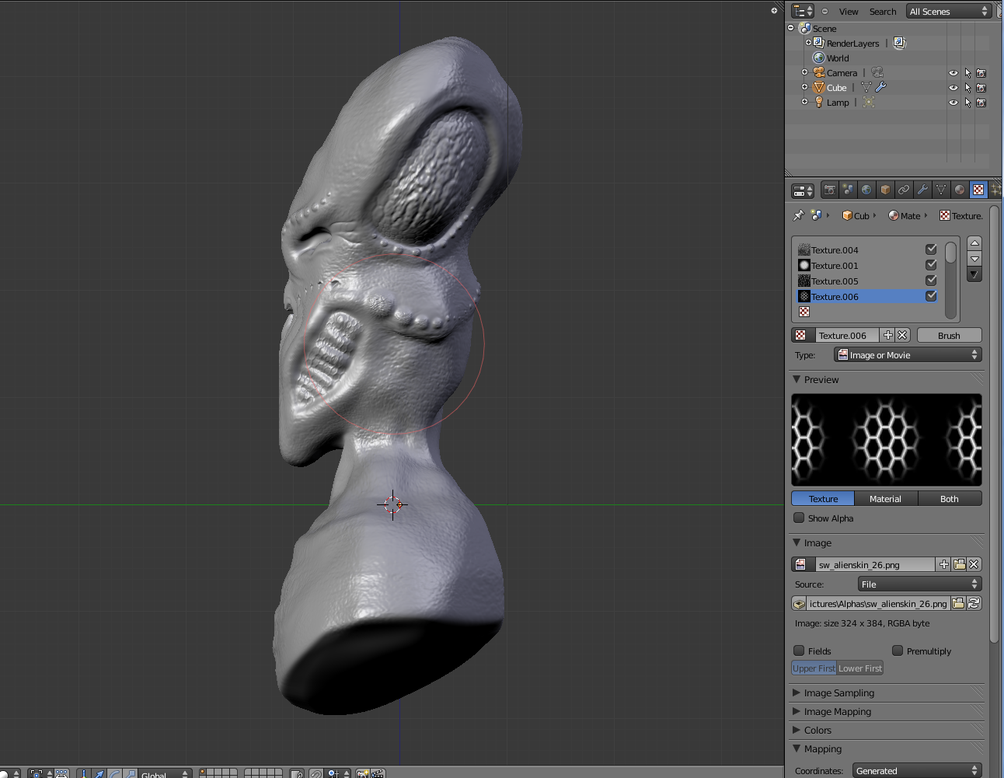Open the All Scenes dropdown
The image size is (1004, 778).
coord(948,11)
